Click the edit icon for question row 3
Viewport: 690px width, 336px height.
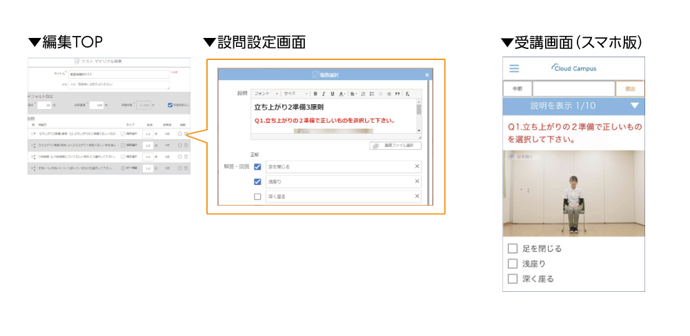[179, 157]
